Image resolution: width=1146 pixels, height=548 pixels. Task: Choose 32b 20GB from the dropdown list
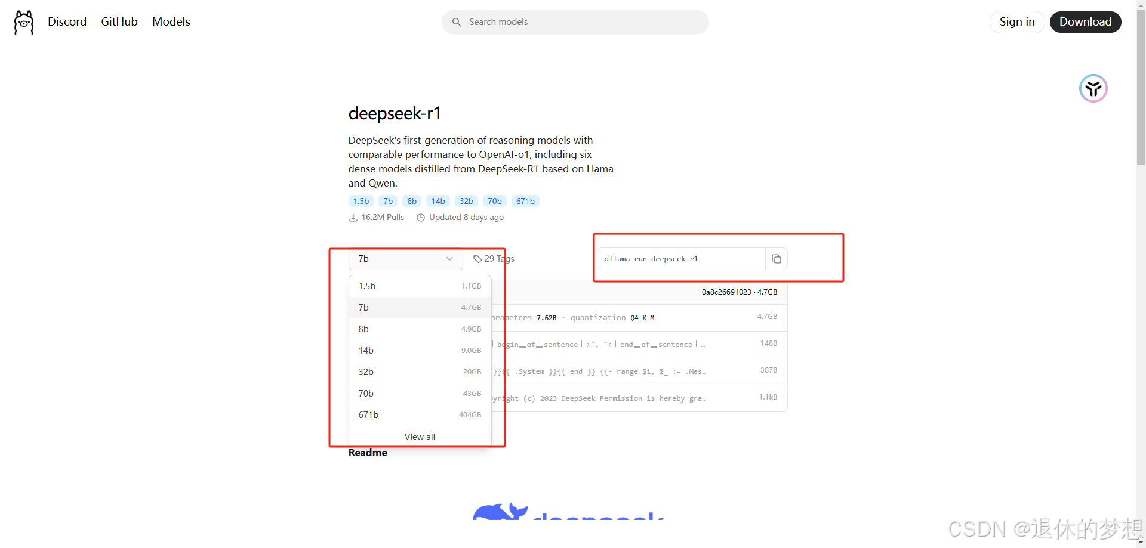[x=420, y=372]
